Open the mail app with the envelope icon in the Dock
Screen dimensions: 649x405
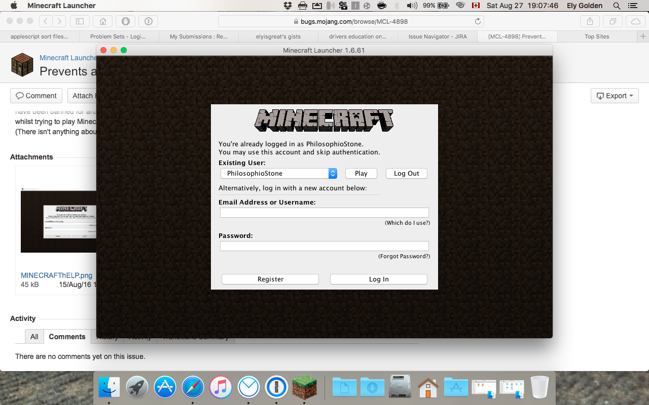pos(248,387)
